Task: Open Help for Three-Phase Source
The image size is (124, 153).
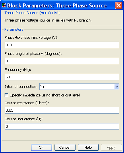Action: coord(88,147)
